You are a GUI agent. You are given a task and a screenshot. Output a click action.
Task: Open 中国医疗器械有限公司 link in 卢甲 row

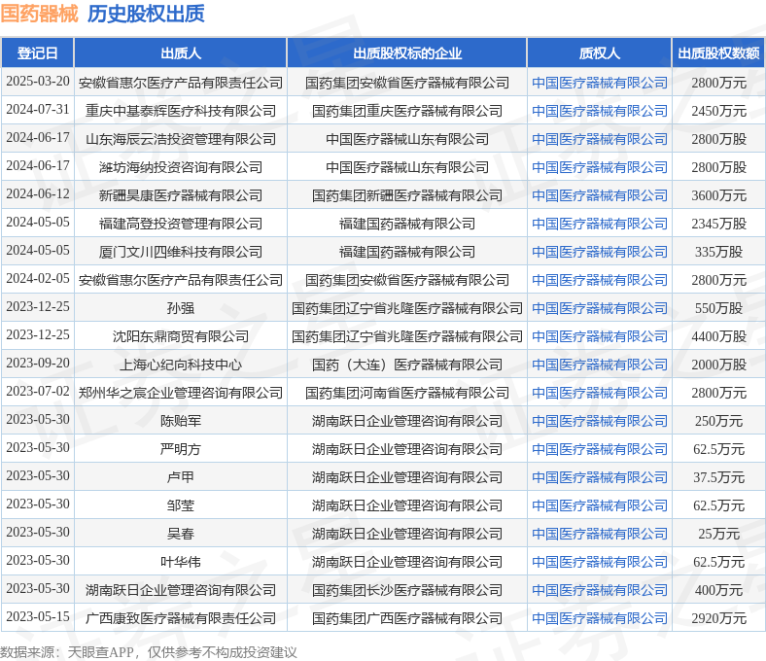pyautogui.click(x=600, y=477)
